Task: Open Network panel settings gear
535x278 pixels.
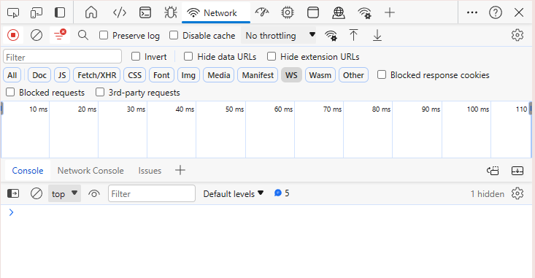Action: pos(517,35)
